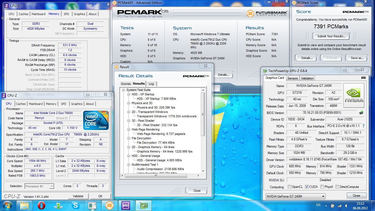Click Close button in Result window

click(197, 191)
